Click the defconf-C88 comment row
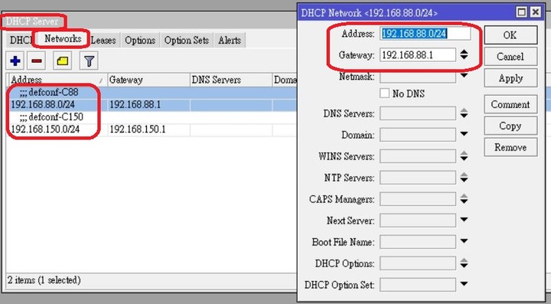The width and height of the screenshot is (551, 304). tap(152, 93)
